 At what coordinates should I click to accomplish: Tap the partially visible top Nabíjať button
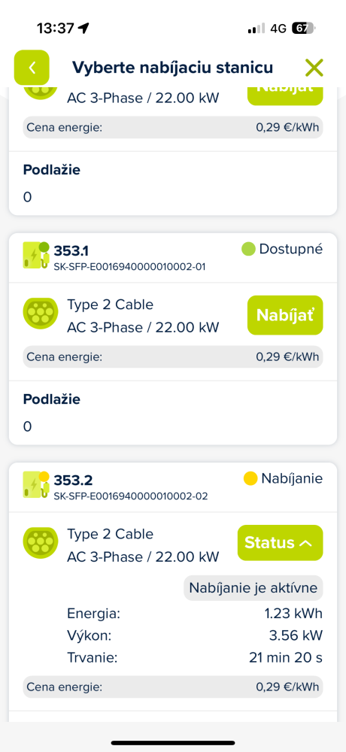click(285, 96)
